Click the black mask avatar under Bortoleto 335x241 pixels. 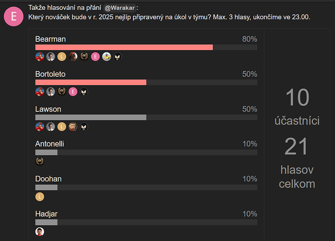pyautogui.click(x=84, y=92)
